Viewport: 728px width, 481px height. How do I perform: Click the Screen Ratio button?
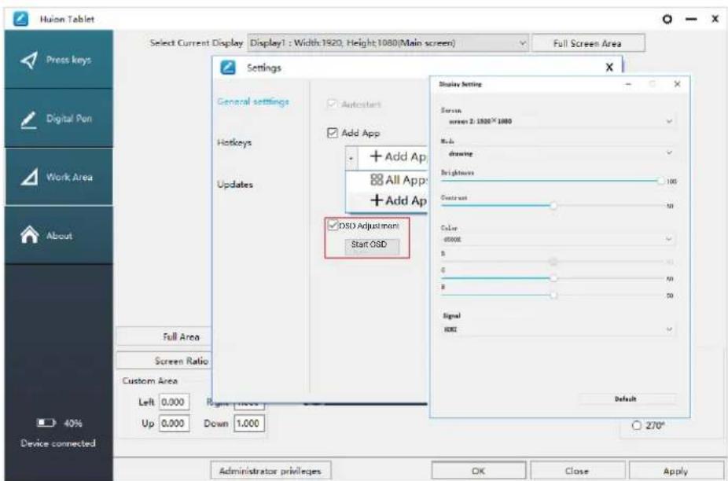pyautogui.click(x=163, y=361)
